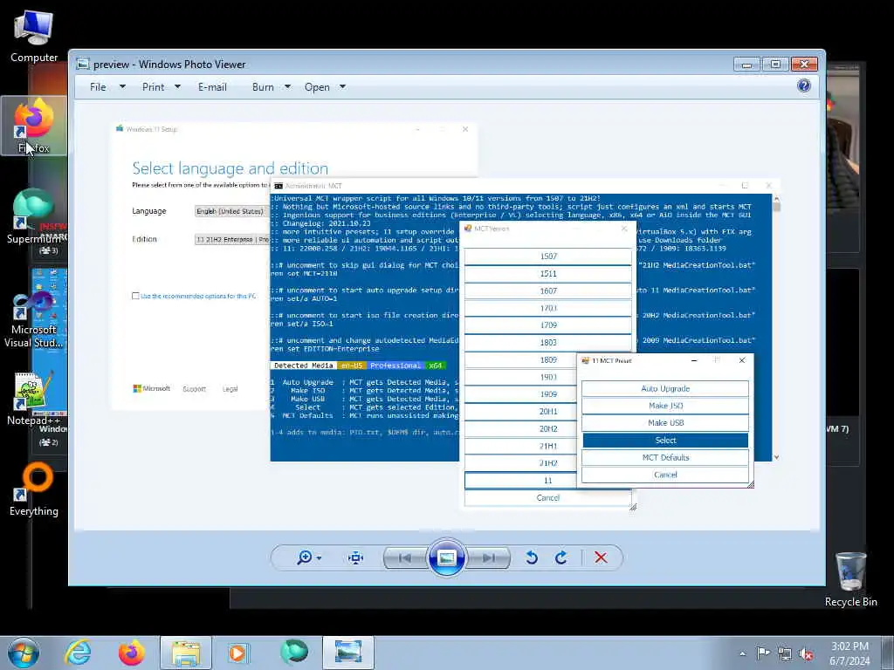Open Windows Media Player from the taskbar
The height and width of the screenshot is (670, 894).
[238, 653]
